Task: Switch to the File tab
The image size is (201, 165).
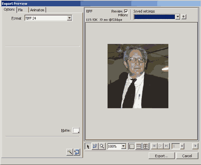Action: click(x=23, y=10)
